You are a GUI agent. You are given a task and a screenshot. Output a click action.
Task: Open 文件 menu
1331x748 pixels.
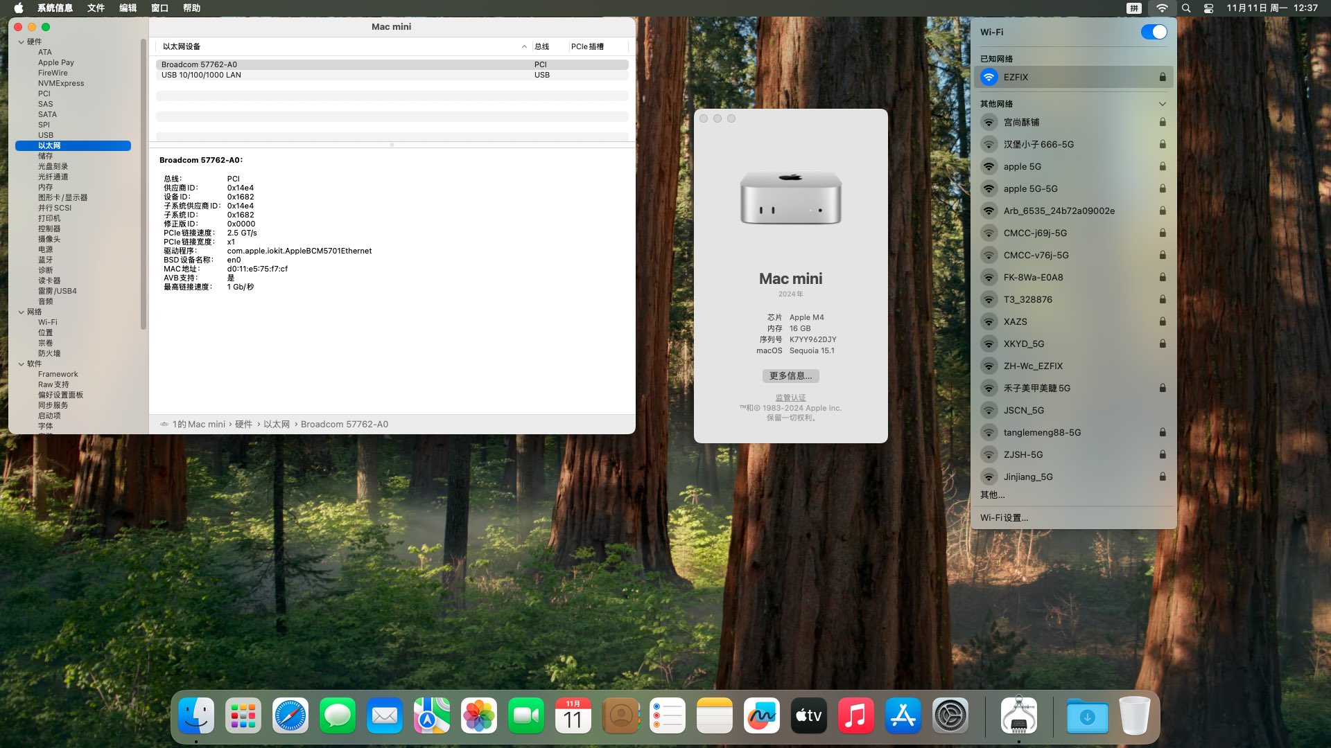[96, 8]
